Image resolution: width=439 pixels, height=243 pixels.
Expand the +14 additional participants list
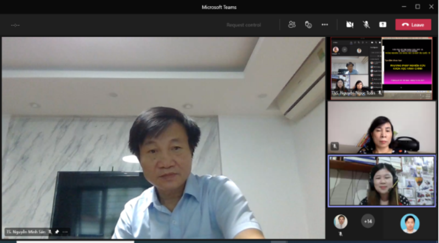(x=368, y=221)
